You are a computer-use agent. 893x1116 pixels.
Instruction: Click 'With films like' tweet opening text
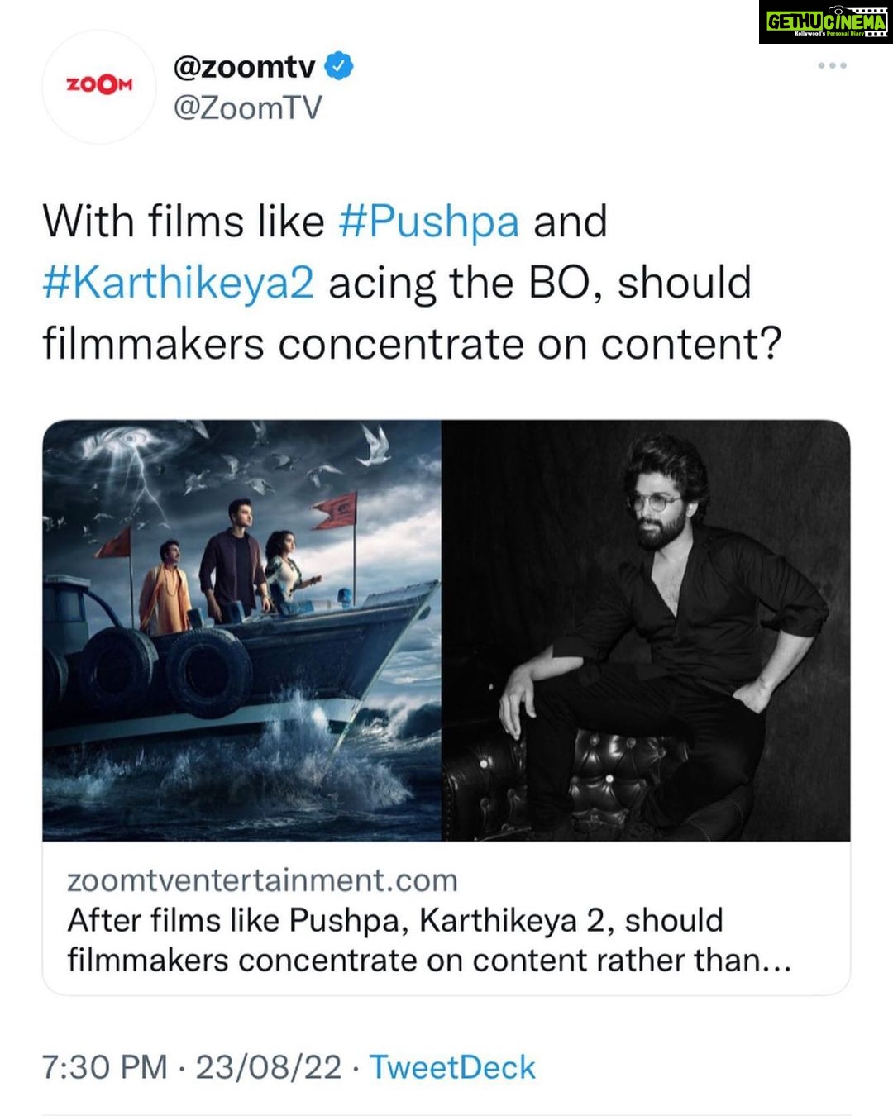pos(184,222)
